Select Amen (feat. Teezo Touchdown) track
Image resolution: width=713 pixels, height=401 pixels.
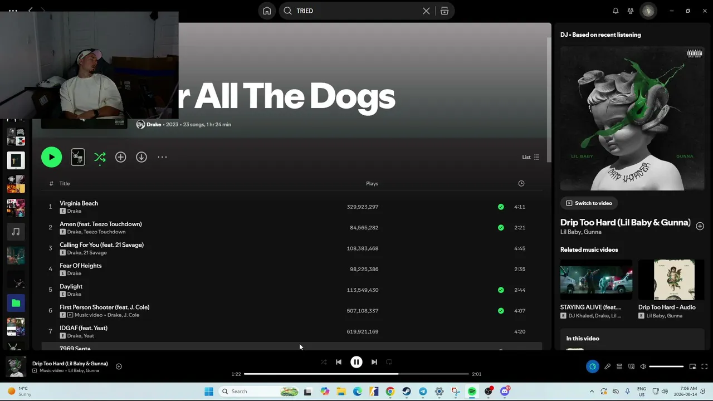coord(101,224)
